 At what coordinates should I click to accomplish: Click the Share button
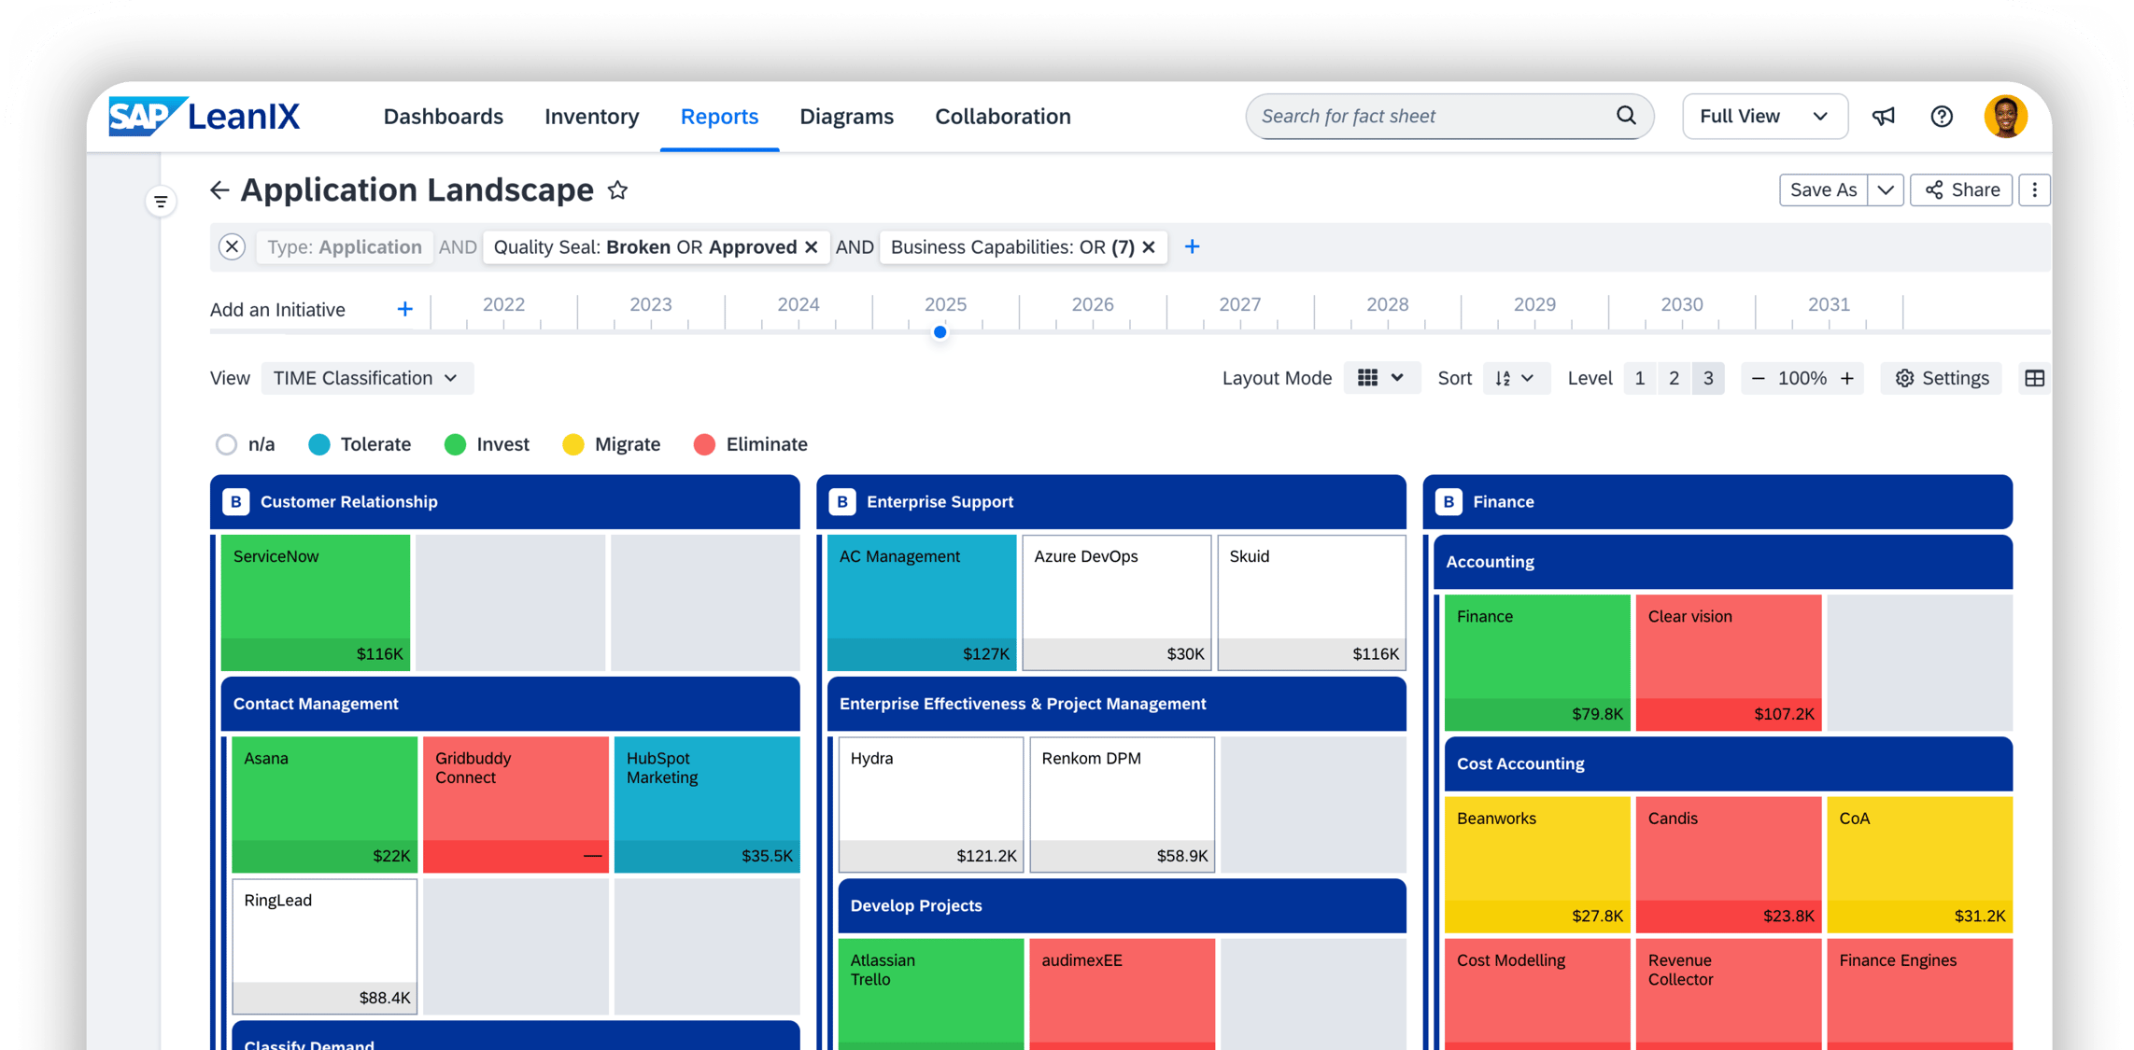1961,190
